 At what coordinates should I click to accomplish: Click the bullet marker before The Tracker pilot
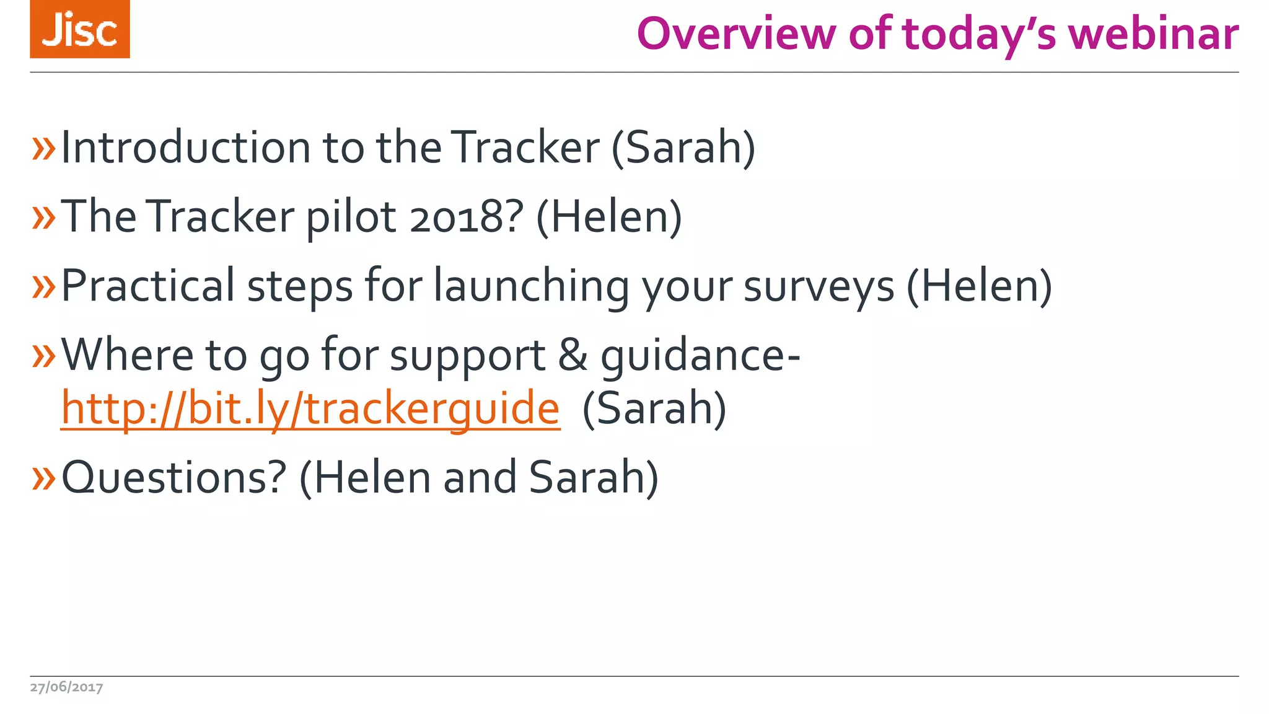click(43, 218)
